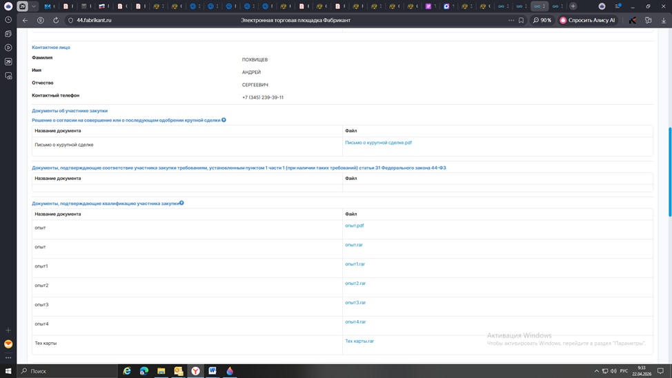Viewport: 672px width, 378px height.
Task: Open the browser menu lines icon with blue dot
Action: pyautogui.click(x=618, y=6)
